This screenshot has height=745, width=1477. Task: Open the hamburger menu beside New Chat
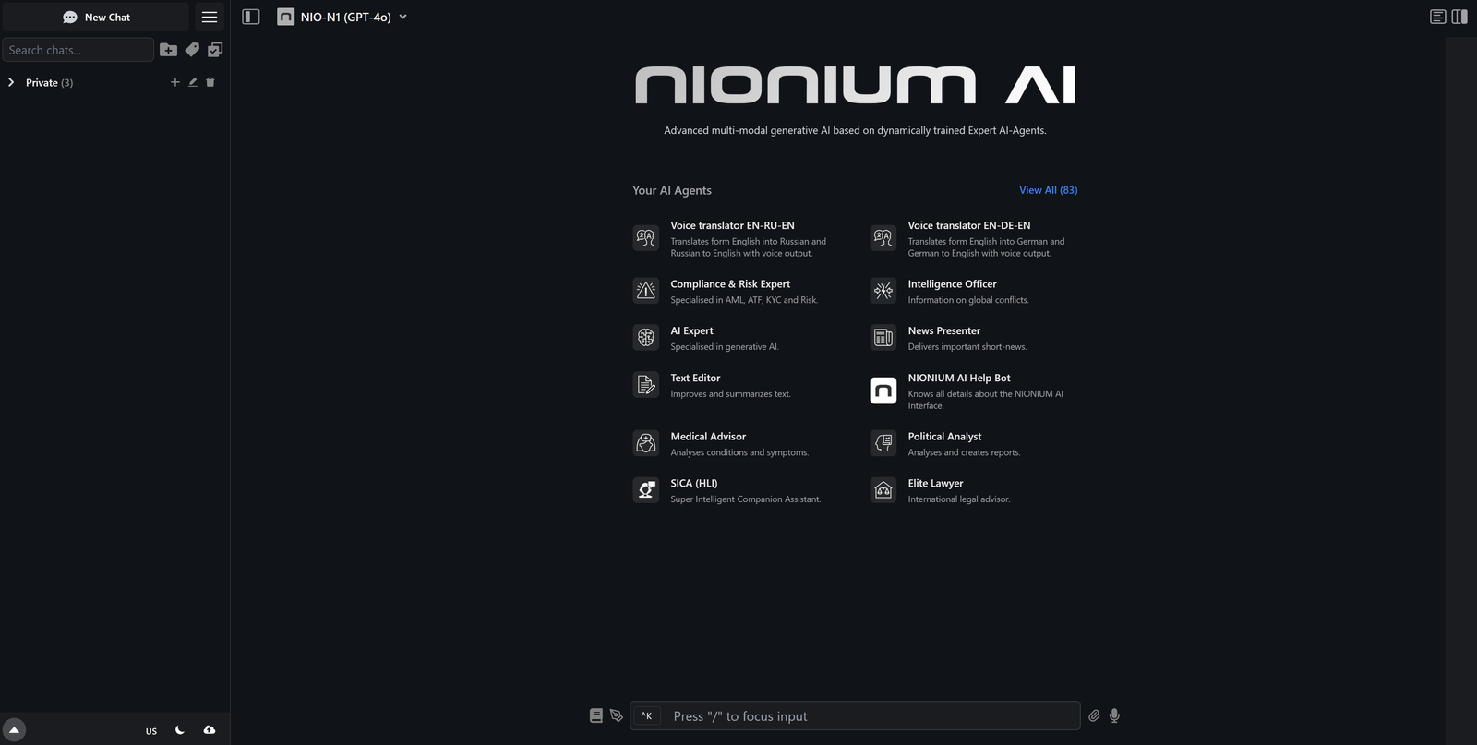tap(210, 17)
